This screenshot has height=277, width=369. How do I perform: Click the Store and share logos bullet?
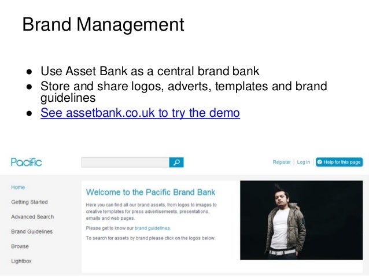[184, 92]
